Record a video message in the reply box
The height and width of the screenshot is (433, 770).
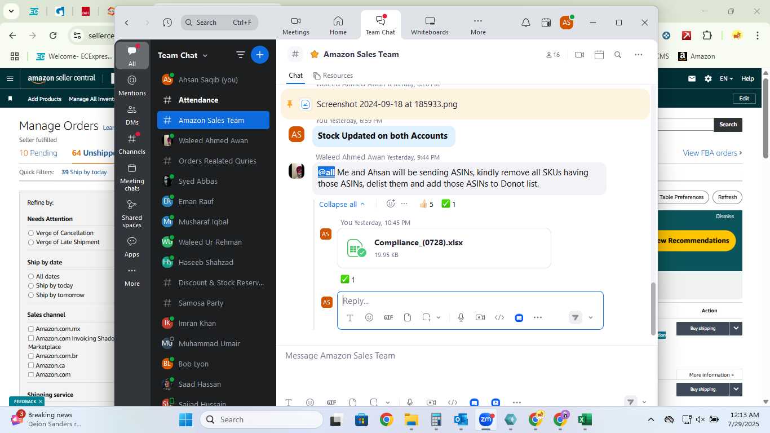[480, 317]
